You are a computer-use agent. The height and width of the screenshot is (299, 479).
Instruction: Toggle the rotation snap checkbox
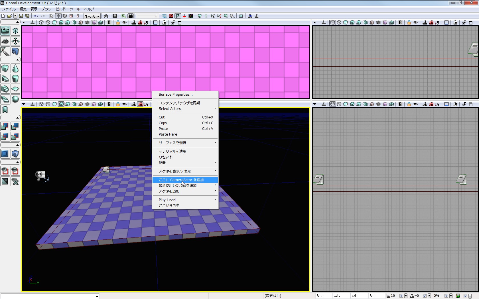tap(425, 296)
